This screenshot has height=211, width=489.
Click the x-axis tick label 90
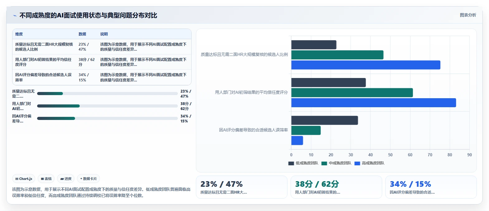tap(469, 155)
